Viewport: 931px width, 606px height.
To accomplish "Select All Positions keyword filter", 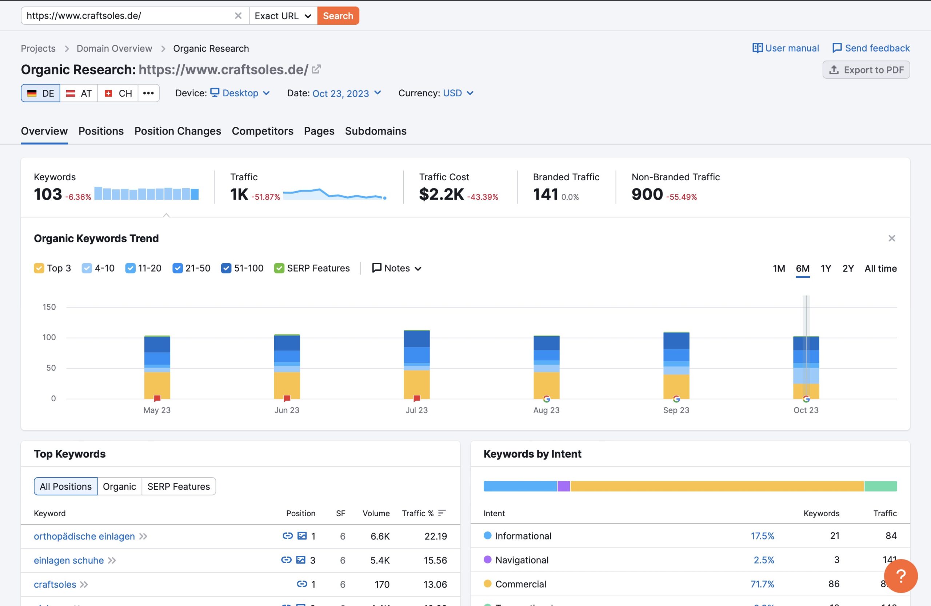I will pos(66,486).
